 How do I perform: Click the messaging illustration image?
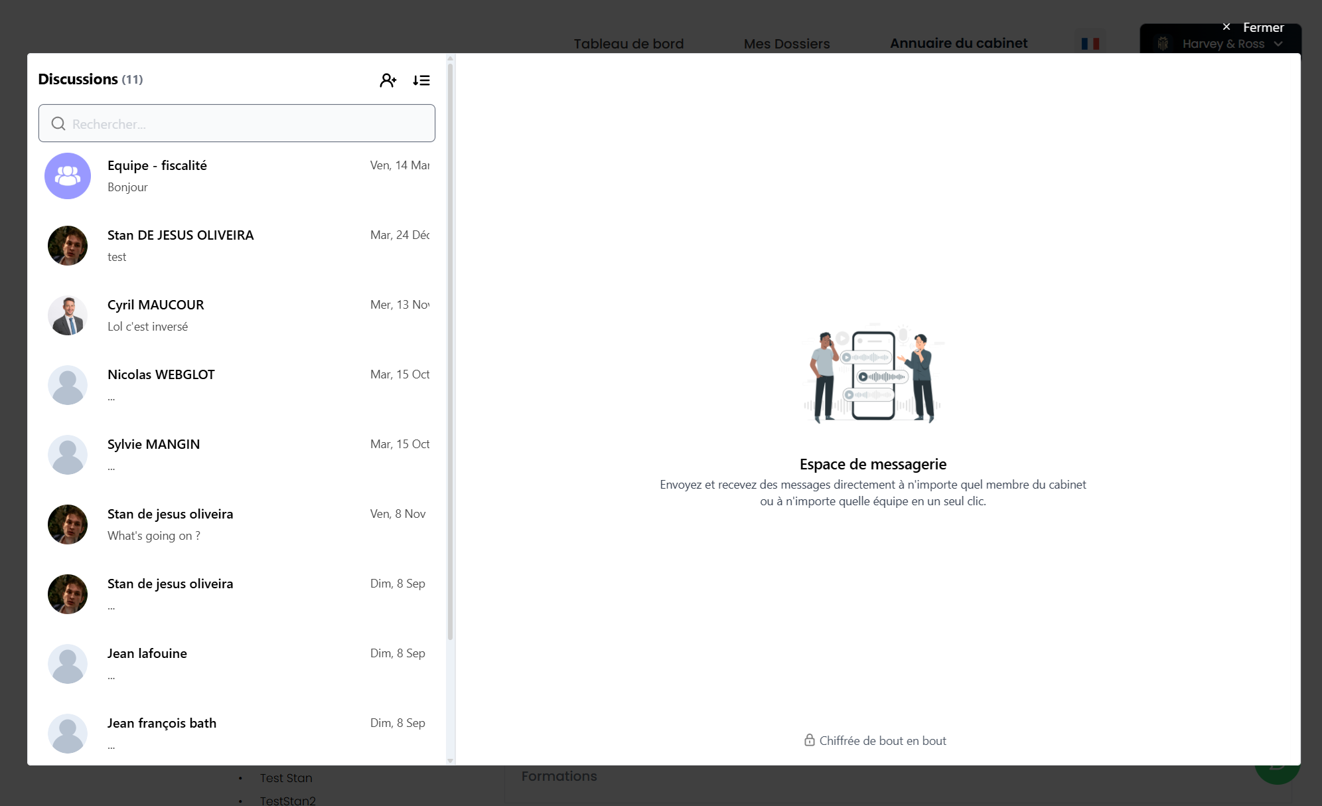(x=873, y=373)
